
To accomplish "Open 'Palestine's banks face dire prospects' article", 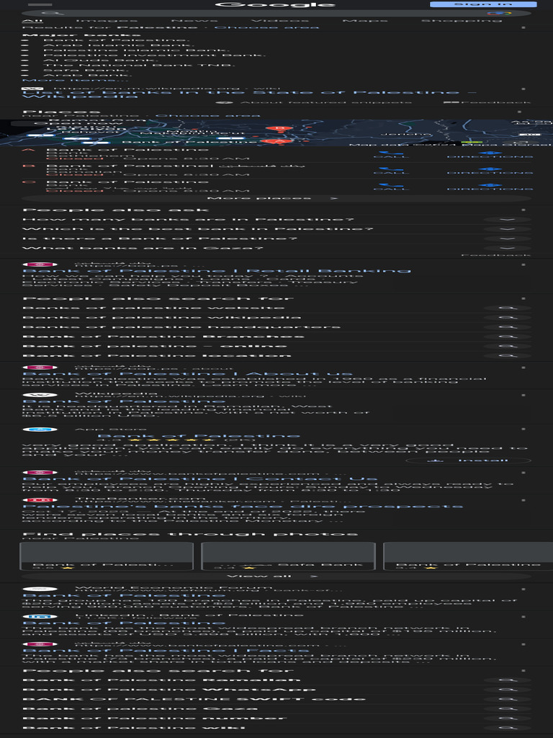I will pyautogui.click(x=243, y=506).
